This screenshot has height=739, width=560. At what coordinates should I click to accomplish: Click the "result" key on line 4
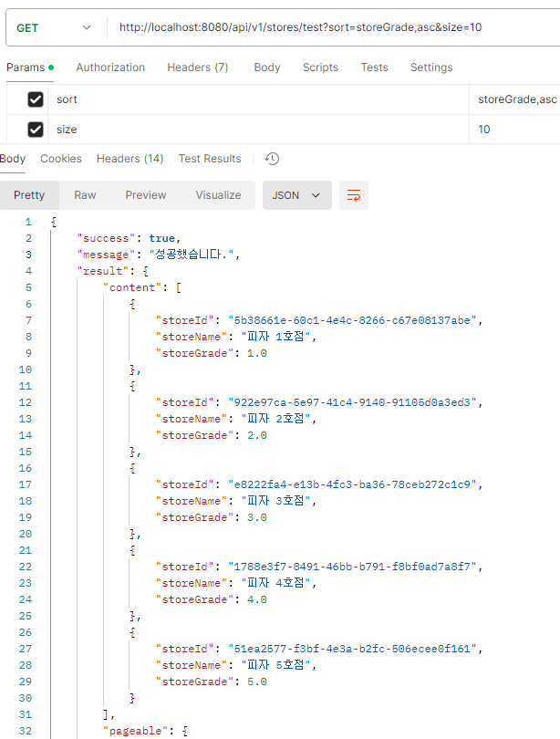pos(103,272)
